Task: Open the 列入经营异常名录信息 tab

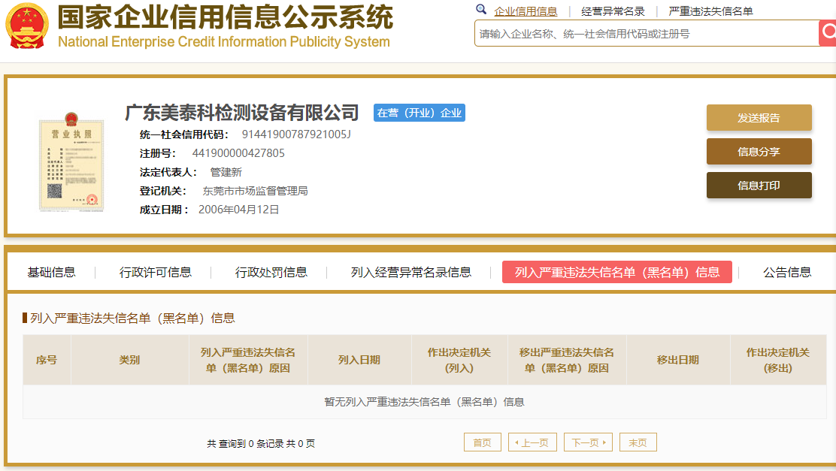Action: (x=411, y=272)
